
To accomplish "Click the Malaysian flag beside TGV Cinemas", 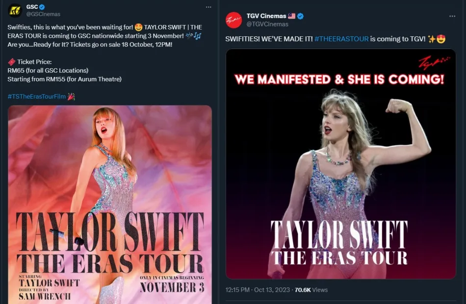I will pyautogui.click(x=292, y=16).
